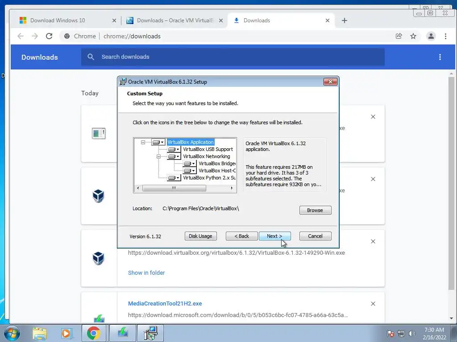Click the Chrome forward arrow
This screenshot has width=457, height=342.
(x=35, y=36)
